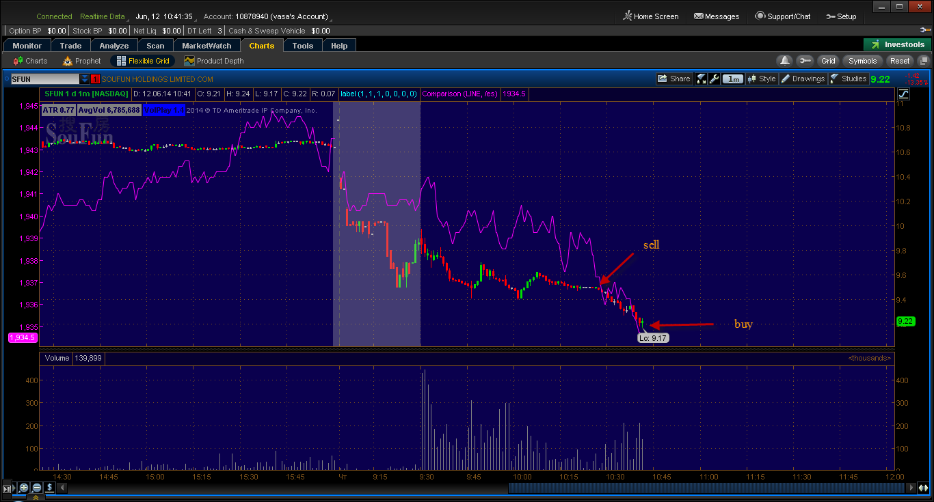This screenshot has width=934, height=502.
Task: Select the Product Depth sub-tab
Action: tap(213, 61)
